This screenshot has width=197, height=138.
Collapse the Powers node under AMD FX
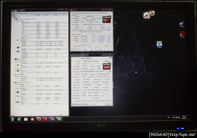point(16,65)
